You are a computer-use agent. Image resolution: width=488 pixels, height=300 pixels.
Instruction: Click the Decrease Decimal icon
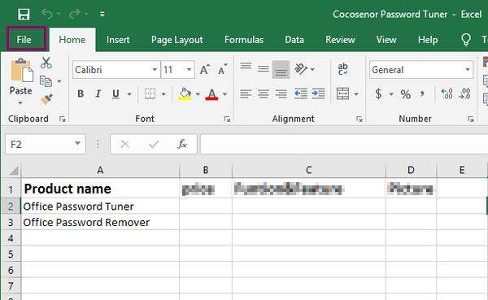(x=464, y=93)
